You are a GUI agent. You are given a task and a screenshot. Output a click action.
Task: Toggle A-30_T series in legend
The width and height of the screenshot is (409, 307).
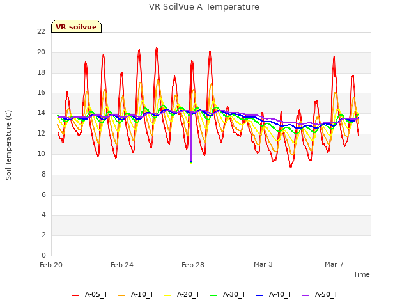pyautogui.click(x=228, y=294)
